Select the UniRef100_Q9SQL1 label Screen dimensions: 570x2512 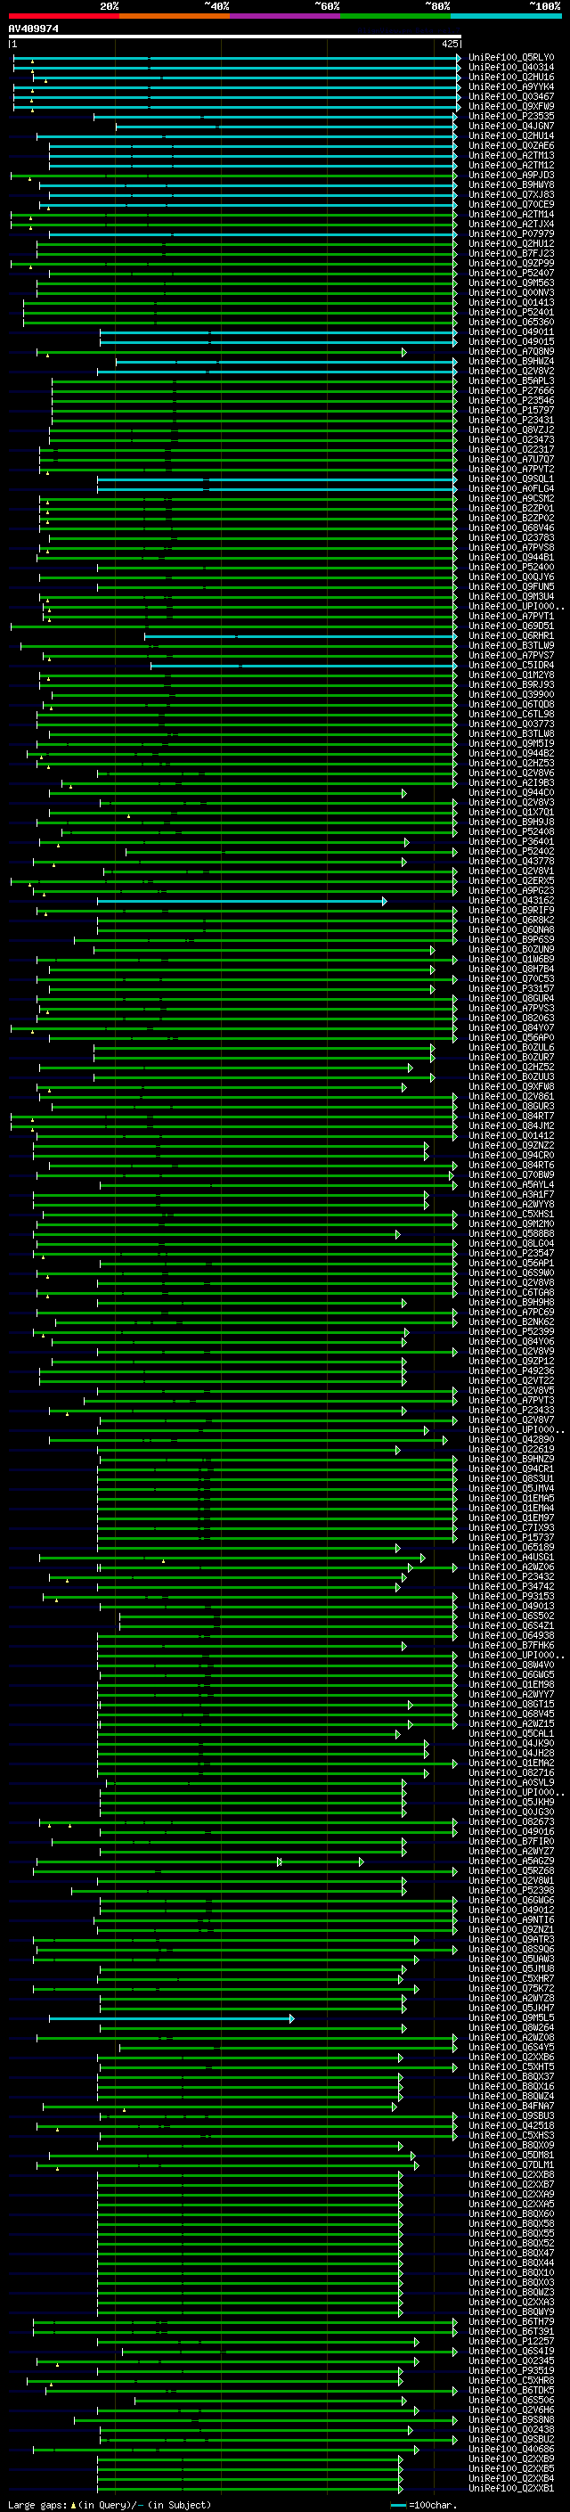coord(511,479)
